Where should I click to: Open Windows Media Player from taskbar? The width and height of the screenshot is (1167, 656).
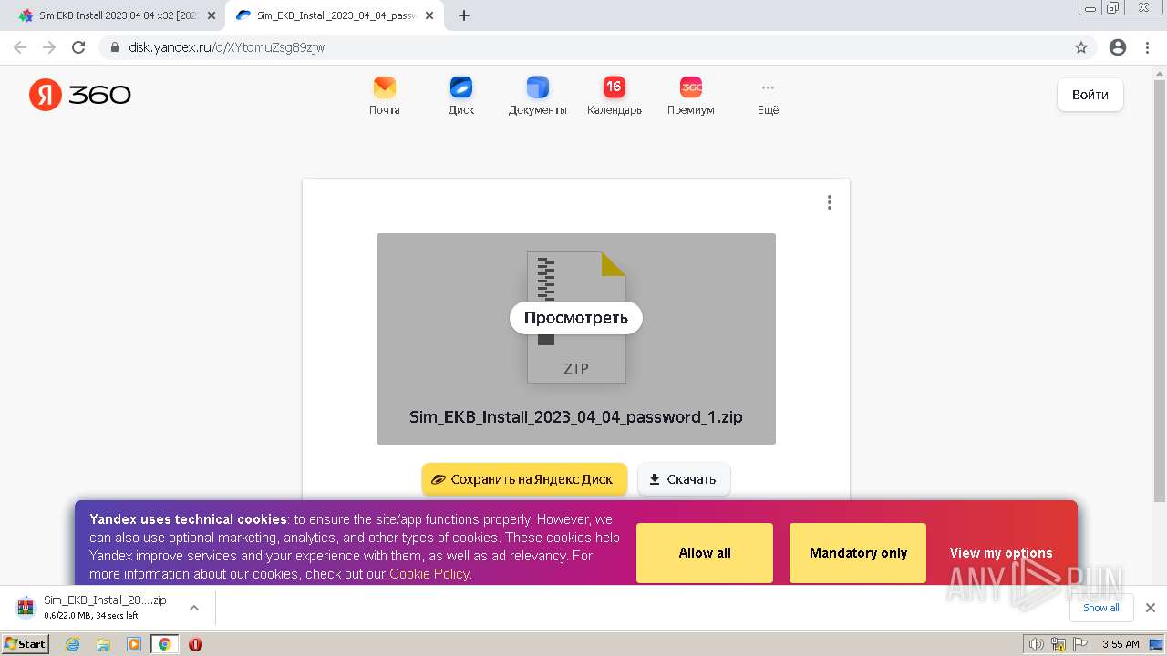[134, 644]
